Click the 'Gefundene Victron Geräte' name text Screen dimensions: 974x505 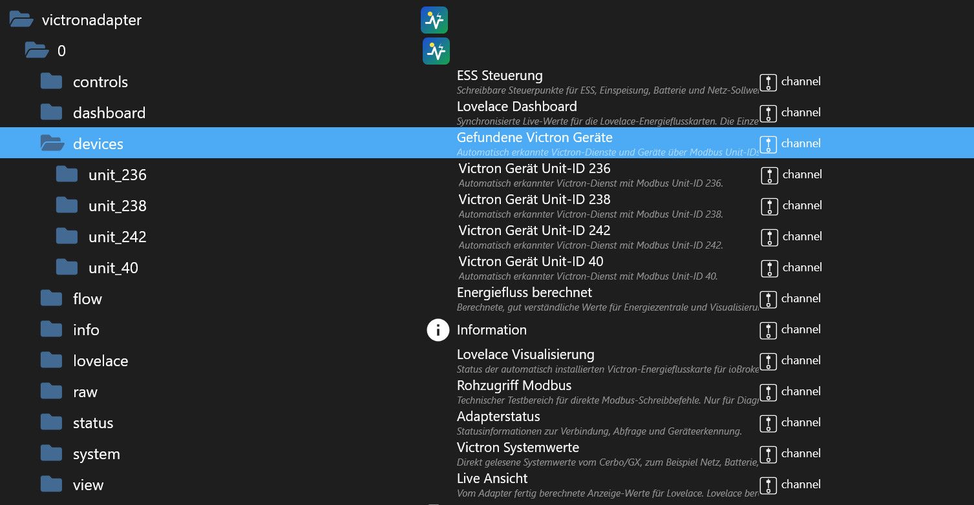[535, 138]
